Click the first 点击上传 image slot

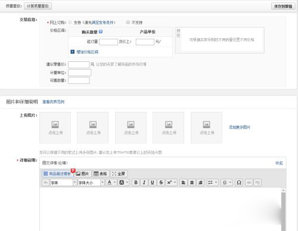pos(55,127)
